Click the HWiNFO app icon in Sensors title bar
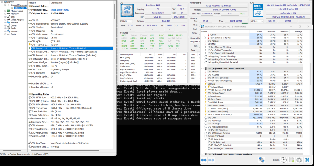 pyautogui.click(x=203, y=27)
